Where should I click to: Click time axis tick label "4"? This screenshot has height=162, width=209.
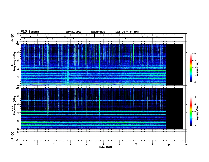[87, 144]
